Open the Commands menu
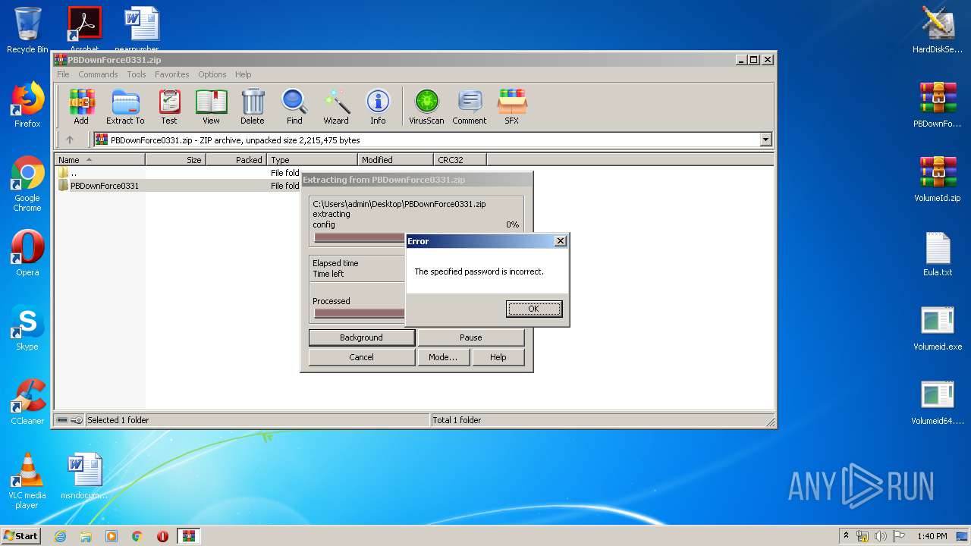Screen dimensions: 971x546 (98, 74)
